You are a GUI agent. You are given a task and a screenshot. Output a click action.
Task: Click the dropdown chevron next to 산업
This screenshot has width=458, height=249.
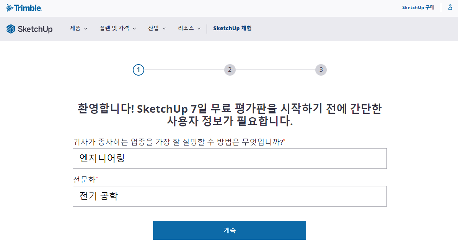[x=164, y=28]
